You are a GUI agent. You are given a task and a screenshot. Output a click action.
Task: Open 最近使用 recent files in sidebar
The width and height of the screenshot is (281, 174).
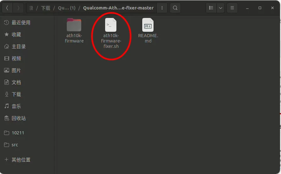tap(21, 23)
